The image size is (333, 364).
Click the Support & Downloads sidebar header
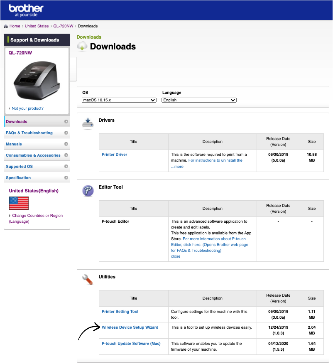tap(37, 40)
